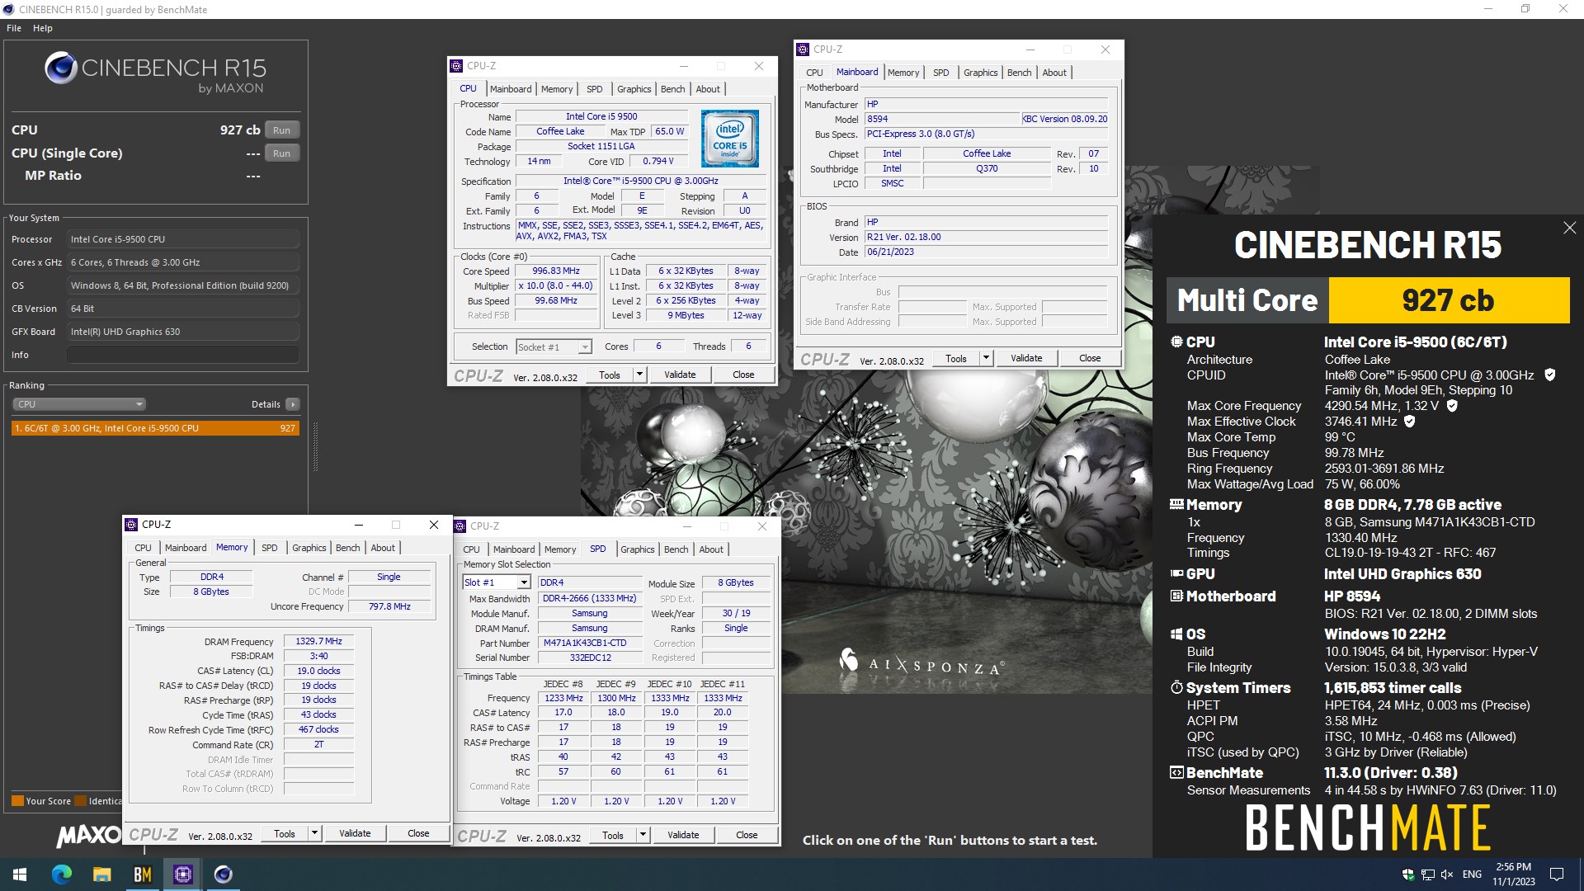Click the Info input field in Your System
This screenshot has width=1584, height=891.
point(182,355)
